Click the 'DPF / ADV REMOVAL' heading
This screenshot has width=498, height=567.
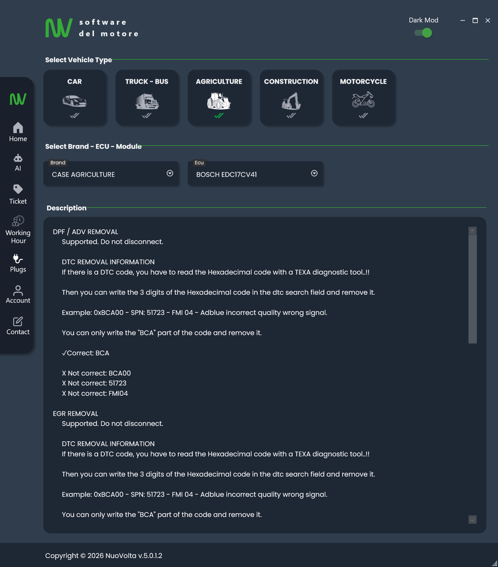click(x=85, y=232)
